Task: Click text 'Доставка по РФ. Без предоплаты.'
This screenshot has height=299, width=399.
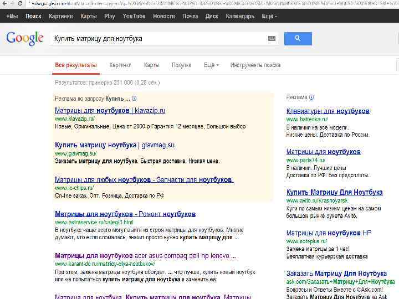Action: pos(328,175)
